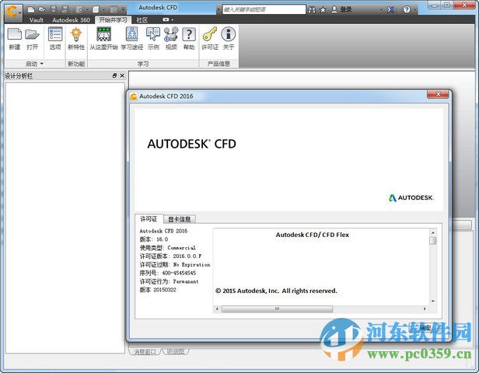Click the 版本: 16.0 version text
This screenshot has height=373, width=479.
tap(154, 239)
